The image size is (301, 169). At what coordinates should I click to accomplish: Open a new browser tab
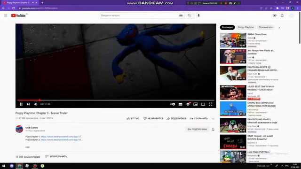[42, 3]
